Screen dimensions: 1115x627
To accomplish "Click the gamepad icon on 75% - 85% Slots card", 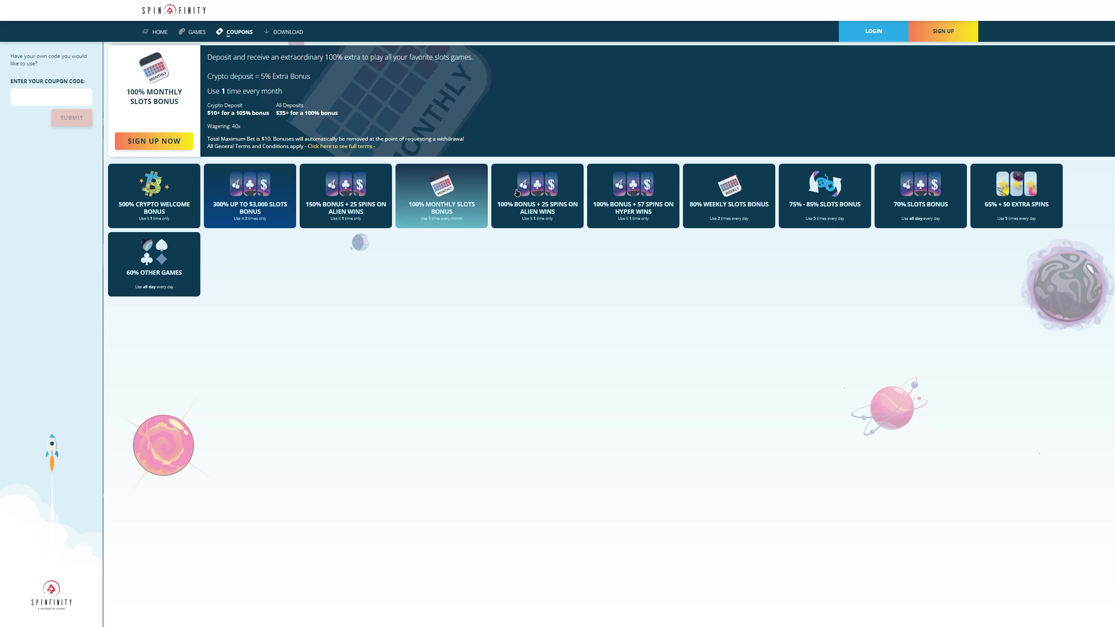I will tap(825, 184).
